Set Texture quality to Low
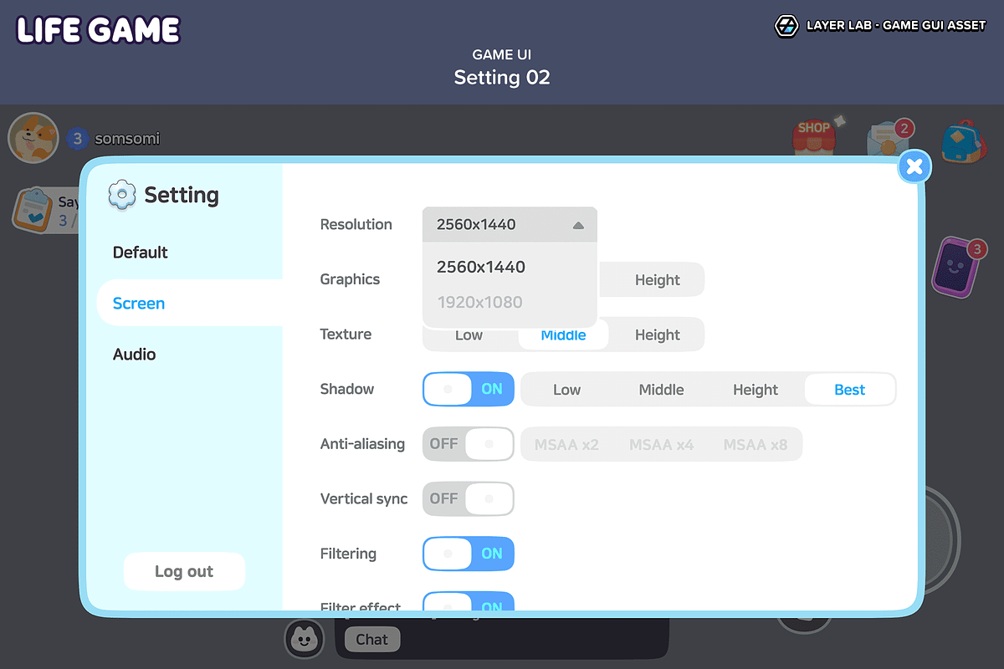 point(469,335)
